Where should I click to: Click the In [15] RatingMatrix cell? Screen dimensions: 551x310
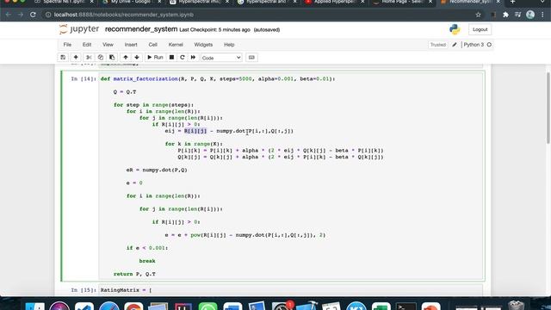pos(290,290)
